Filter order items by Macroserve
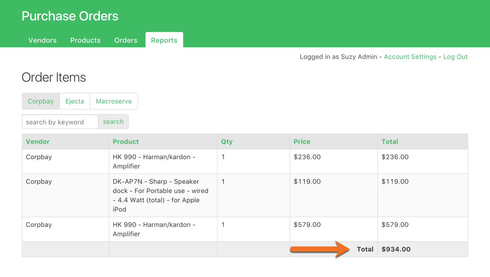This screenshot has height=277, width=490. tap(114, 101)
